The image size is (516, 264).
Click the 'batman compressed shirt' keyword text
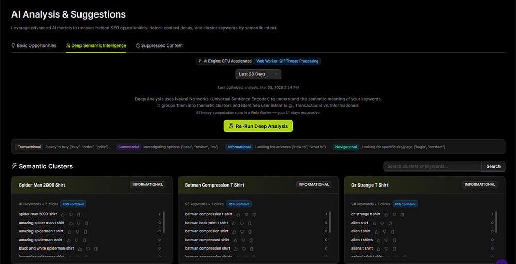(x=207, y=240)
